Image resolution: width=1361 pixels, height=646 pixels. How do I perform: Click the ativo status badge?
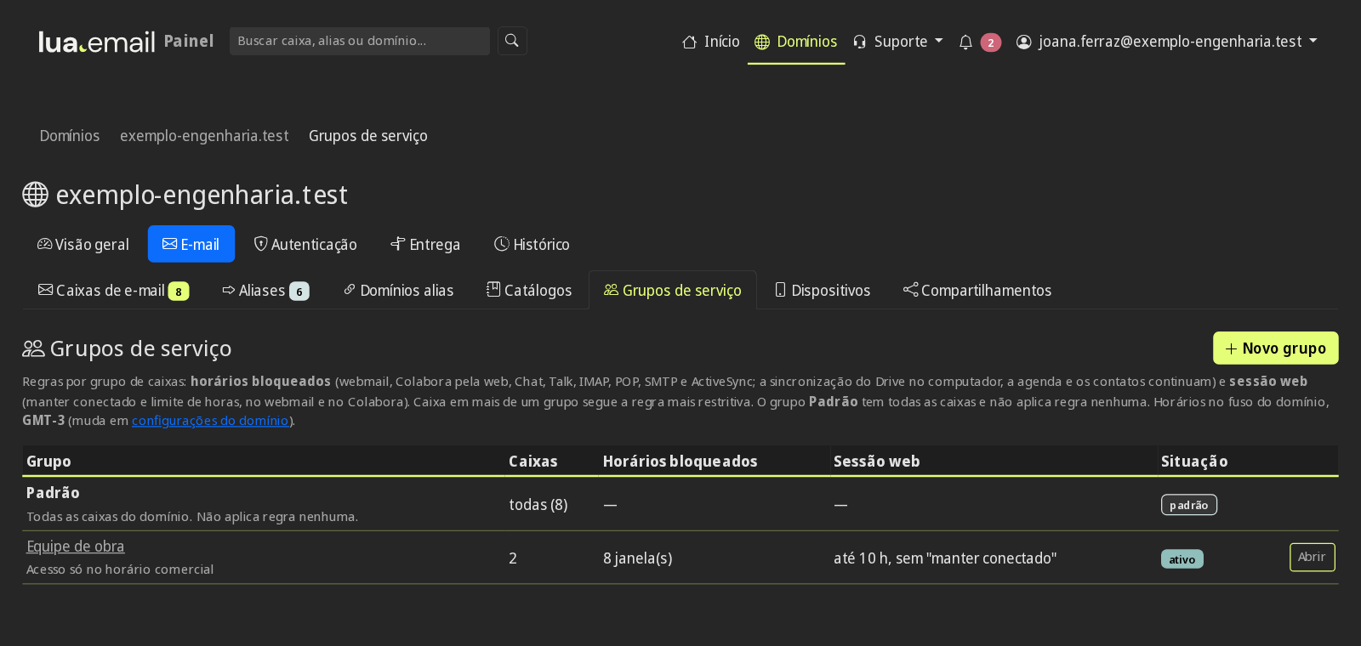point(1182,559)
